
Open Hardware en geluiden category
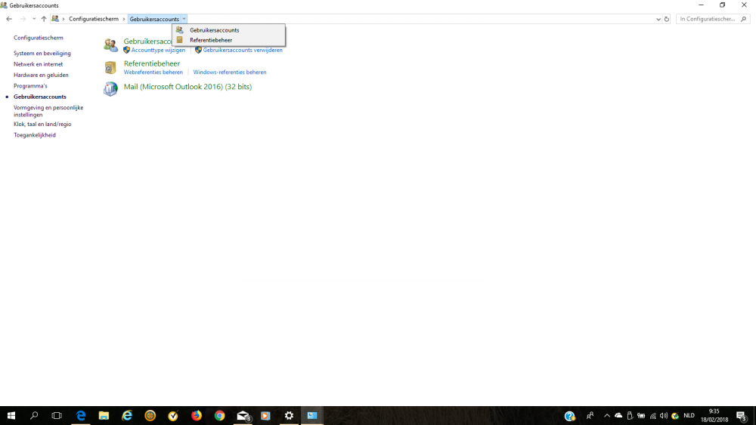pyautogui.click(x=41, y=75)
